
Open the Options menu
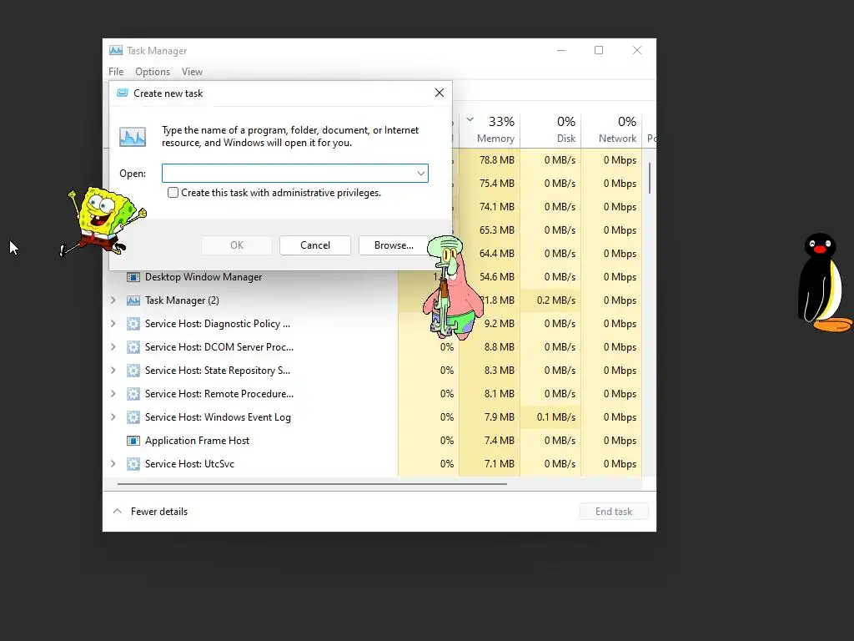[x=153, y=72]
